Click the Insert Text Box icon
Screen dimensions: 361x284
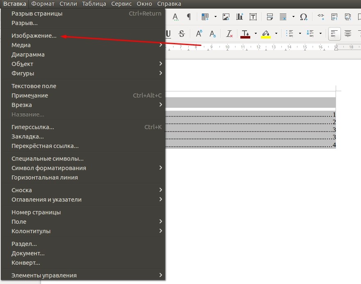[253, 17]
